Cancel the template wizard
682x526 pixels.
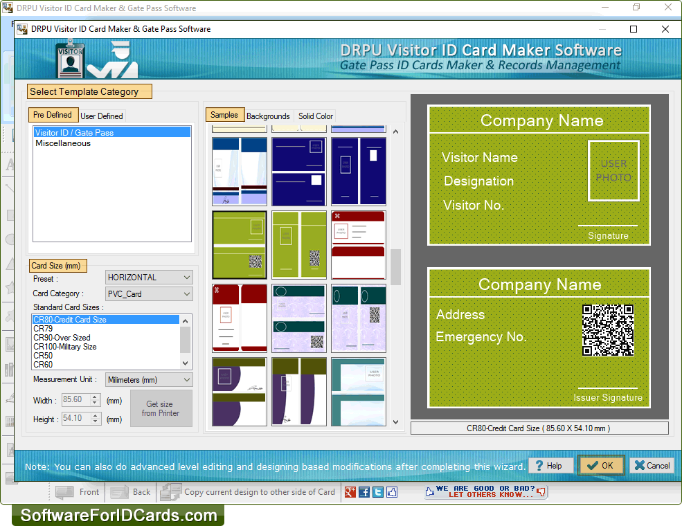tap(652, 466)
